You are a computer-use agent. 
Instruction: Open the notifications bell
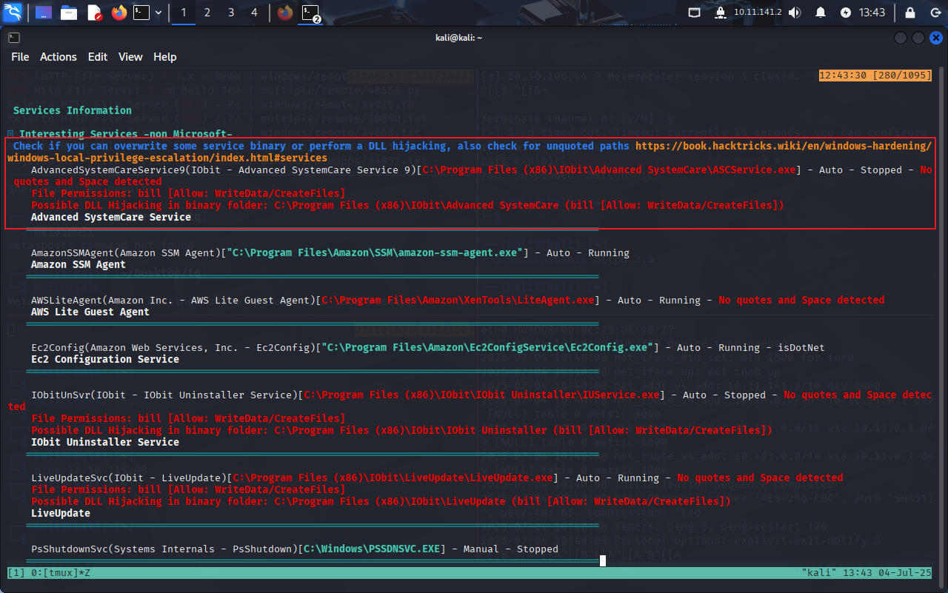[821, 13]
